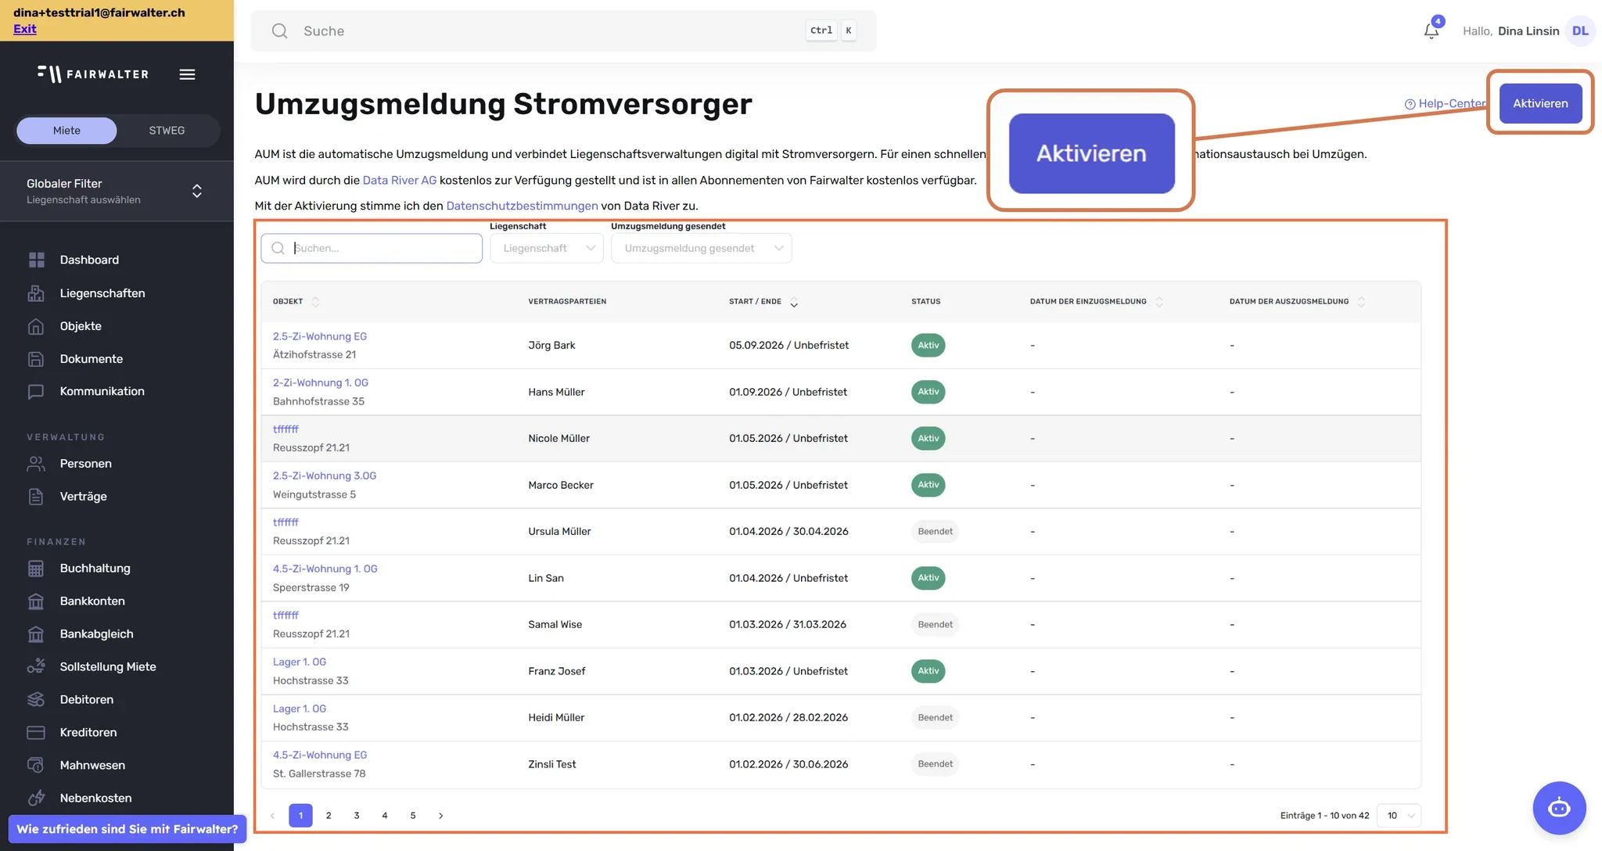Image resolution: width=1602 pixels, height=851 pixels.
Task: Open Personen under Verwaltung
Action: click(85, 464)
